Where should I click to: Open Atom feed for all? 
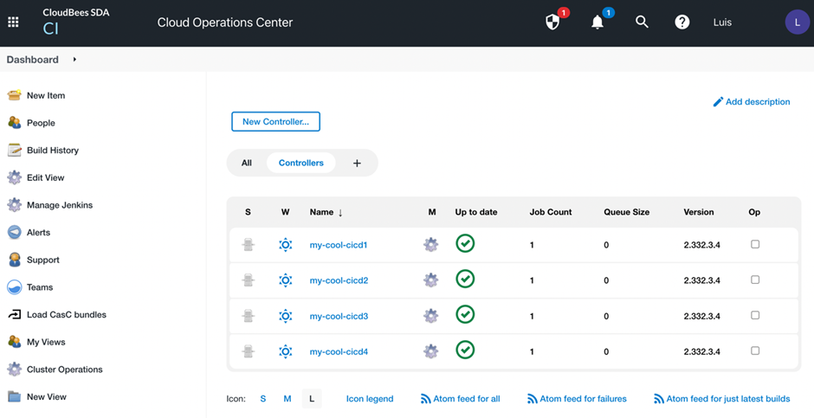click(x=460, y=399)
